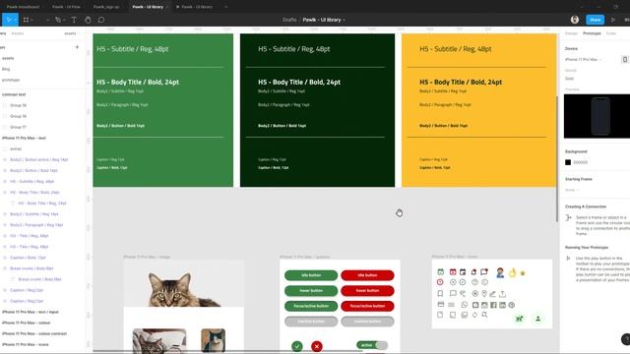Select 'iPhone 11 Pro Max - text' frame layer
The width and height of the screenshot is (630, 354).
tap(24, 138)
